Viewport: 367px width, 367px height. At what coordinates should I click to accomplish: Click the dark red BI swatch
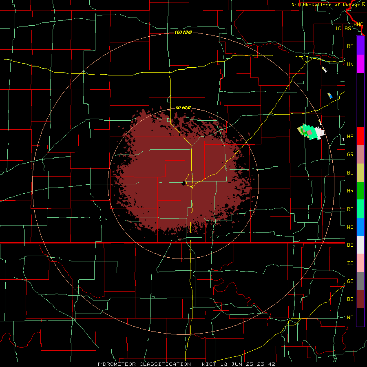tap(360, 299)
